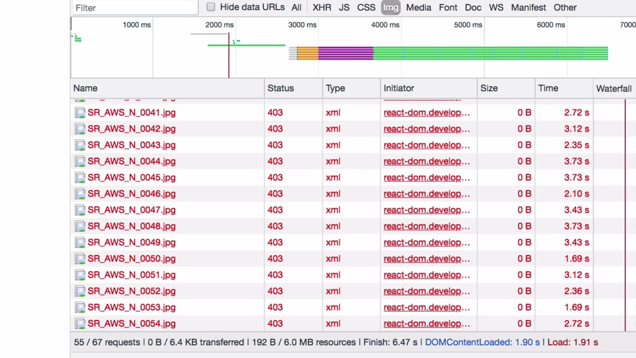Viewport: 636px width, 358px height.
Task: Click the image file icon beside SR_AWS_N_0047.jpg
Action: (x=80, y=210)
